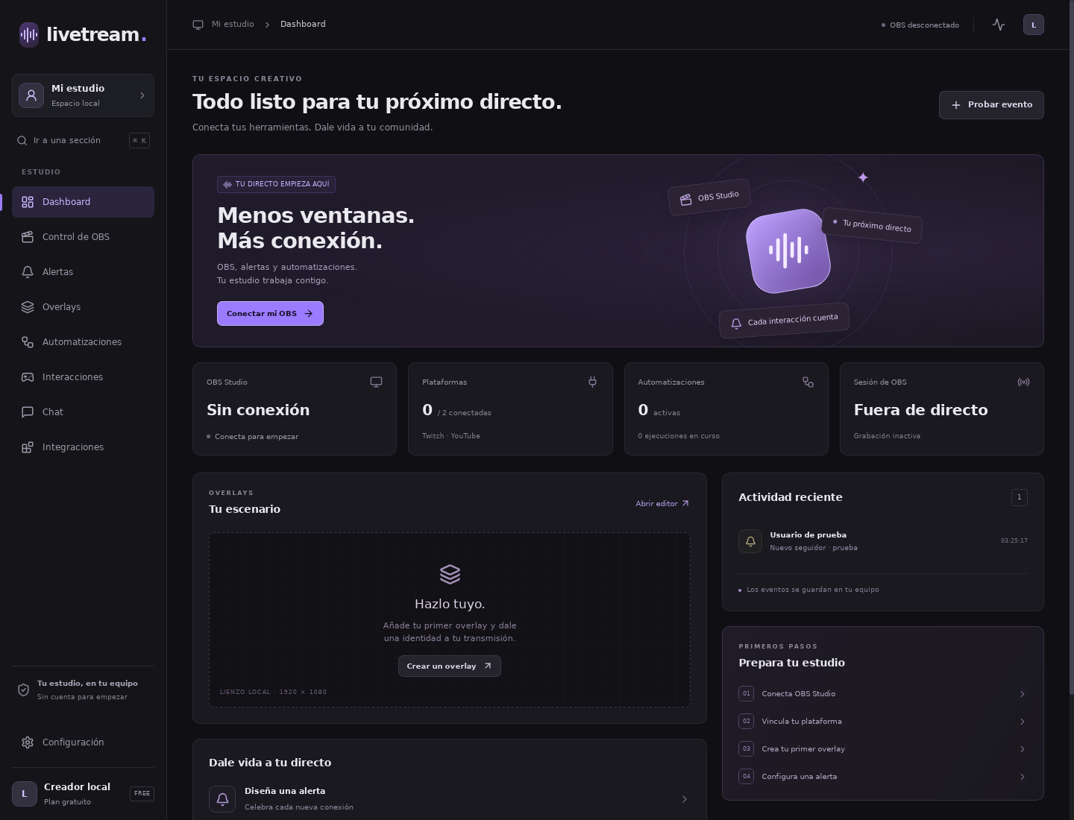Click the user avatar L in top bar
The image size is (1074, 820).
[1034, 25]
